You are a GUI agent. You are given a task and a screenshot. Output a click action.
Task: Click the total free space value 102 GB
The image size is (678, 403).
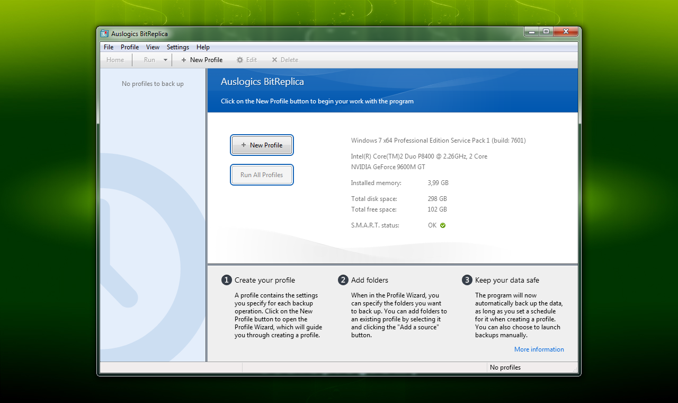coord(438,209)
